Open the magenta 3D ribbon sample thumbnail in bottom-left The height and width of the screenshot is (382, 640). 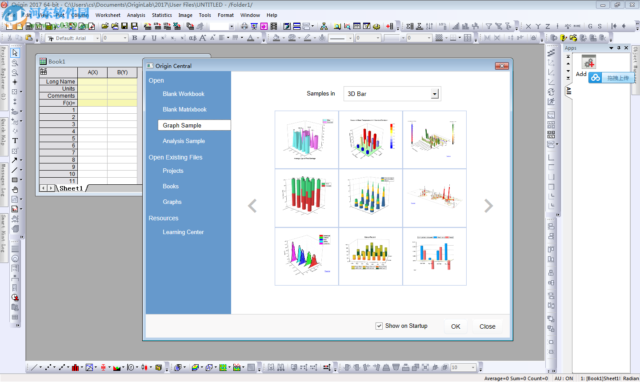[x=307, y=256]
